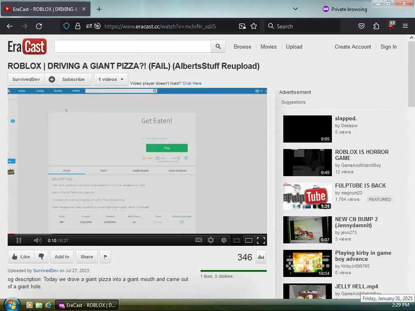Bookmark this page with the star icon
This screenshot has height=311, width=415.
[x=254, y=26]
